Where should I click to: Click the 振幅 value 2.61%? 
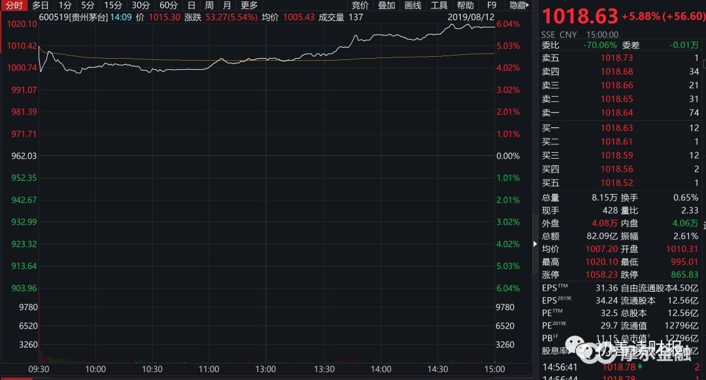point(686,236)
